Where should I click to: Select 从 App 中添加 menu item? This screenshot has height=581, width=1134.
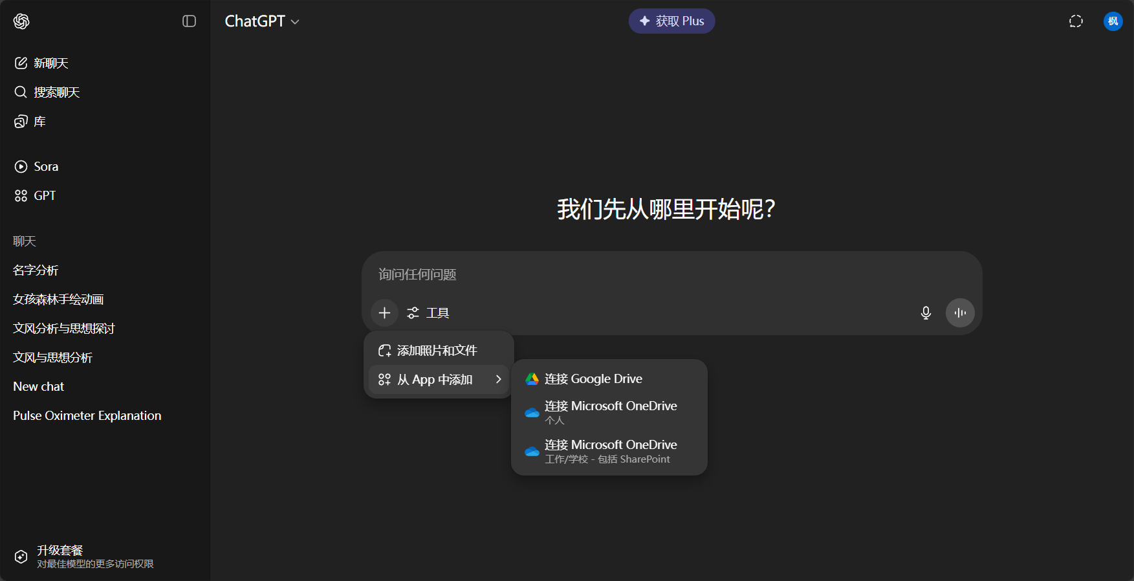[x=439, y=379]
